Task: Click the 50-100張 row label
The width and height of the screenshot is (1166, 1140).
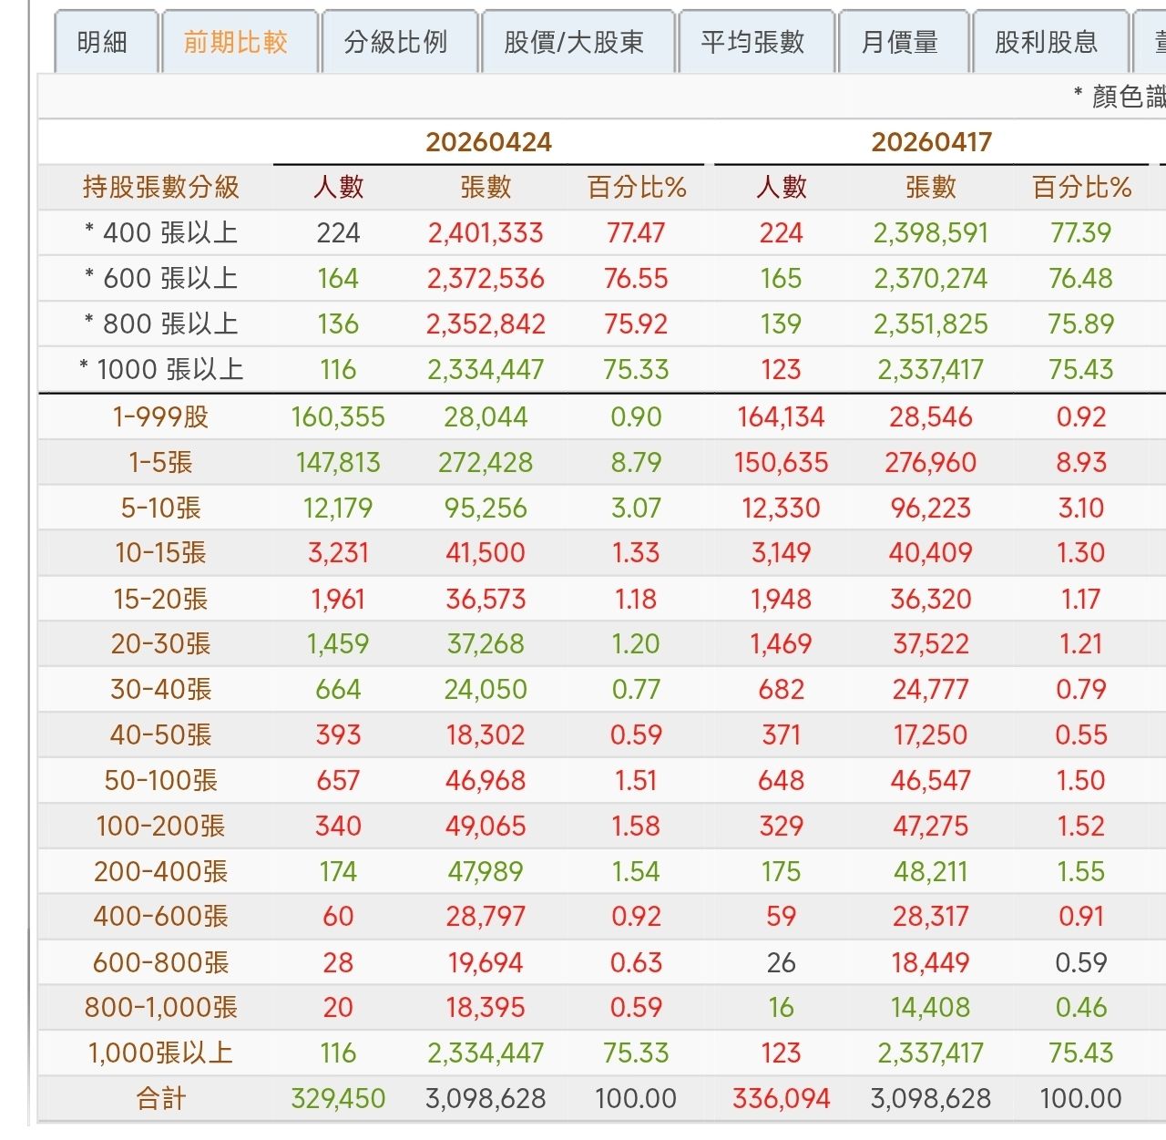Action: (161, 781)
